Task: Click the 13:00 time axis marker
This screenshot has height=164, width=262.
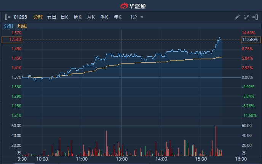Action: [x=121, y=159]
